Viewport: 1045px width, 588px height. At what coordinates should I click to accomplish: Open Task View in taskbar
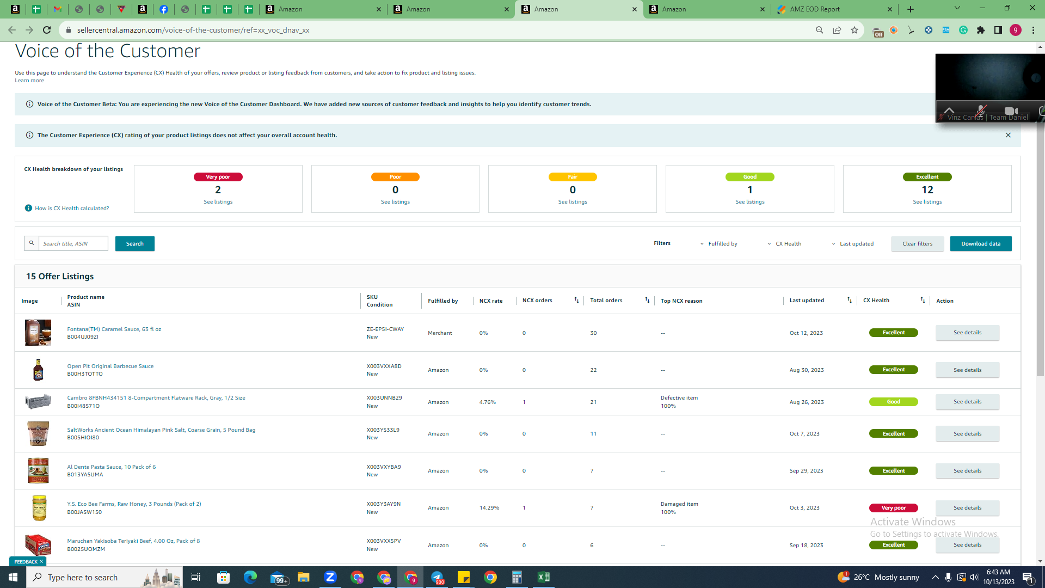pos(196,577)
